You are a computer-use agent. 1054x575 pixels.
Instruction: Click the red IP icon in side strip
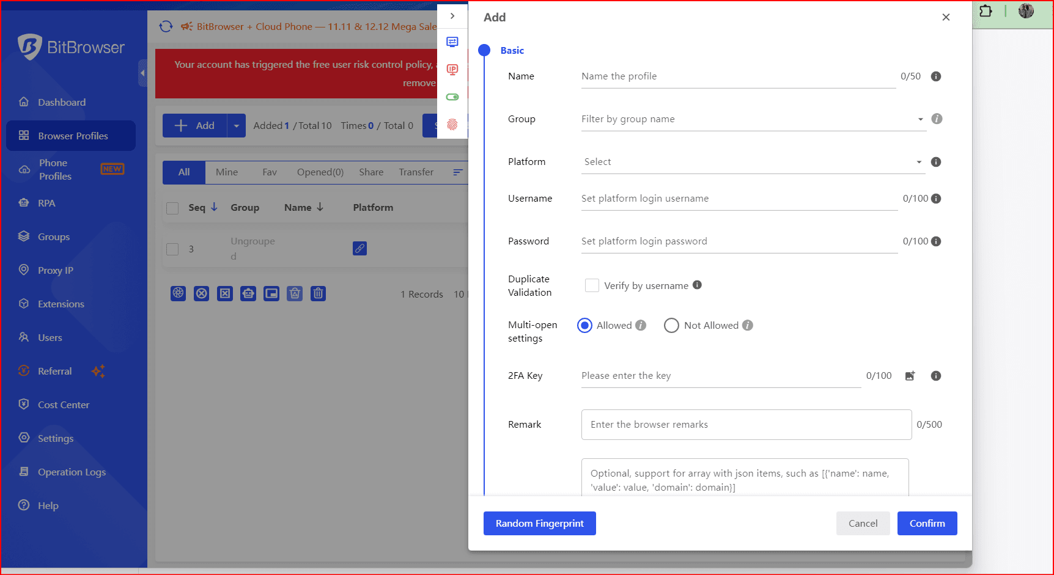pyautogui.click(x=452, y=70)
